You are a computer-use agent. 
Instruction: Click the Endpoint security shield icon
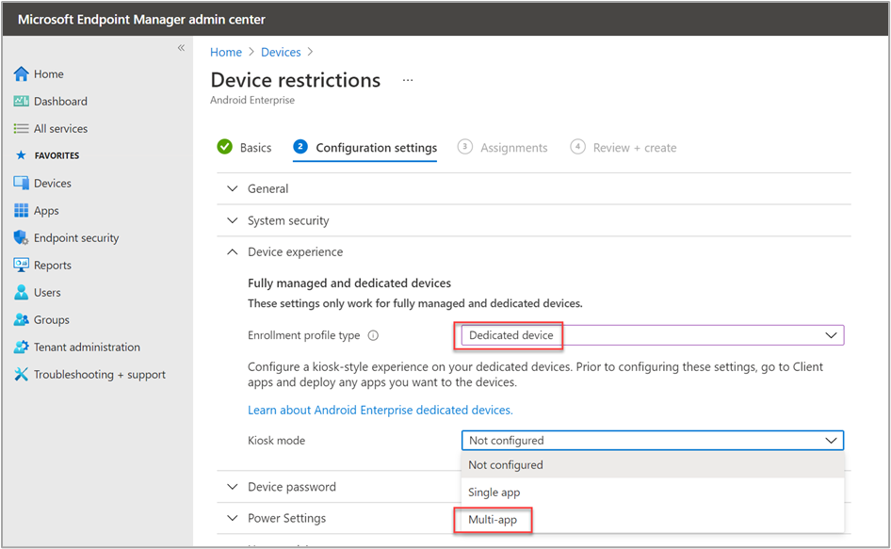(x=22, y=237)
